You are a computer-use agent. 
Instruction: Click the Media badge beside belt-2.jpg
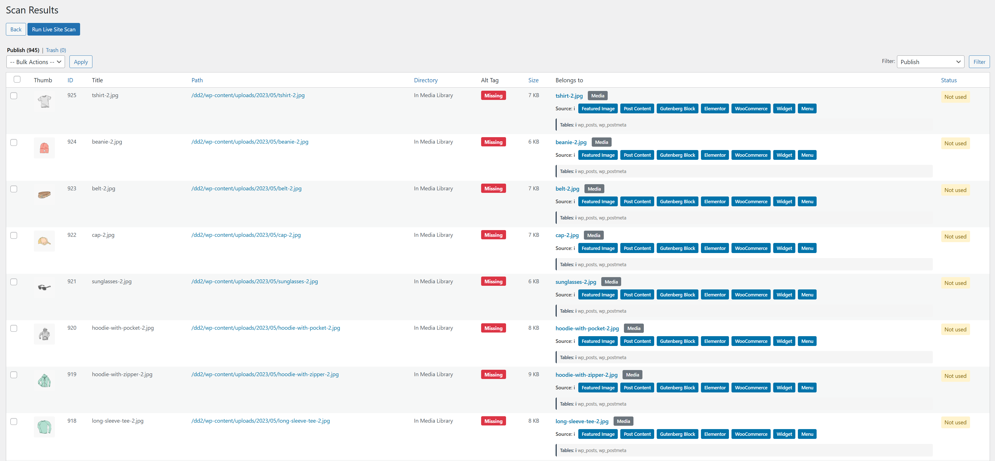(594, 189)
